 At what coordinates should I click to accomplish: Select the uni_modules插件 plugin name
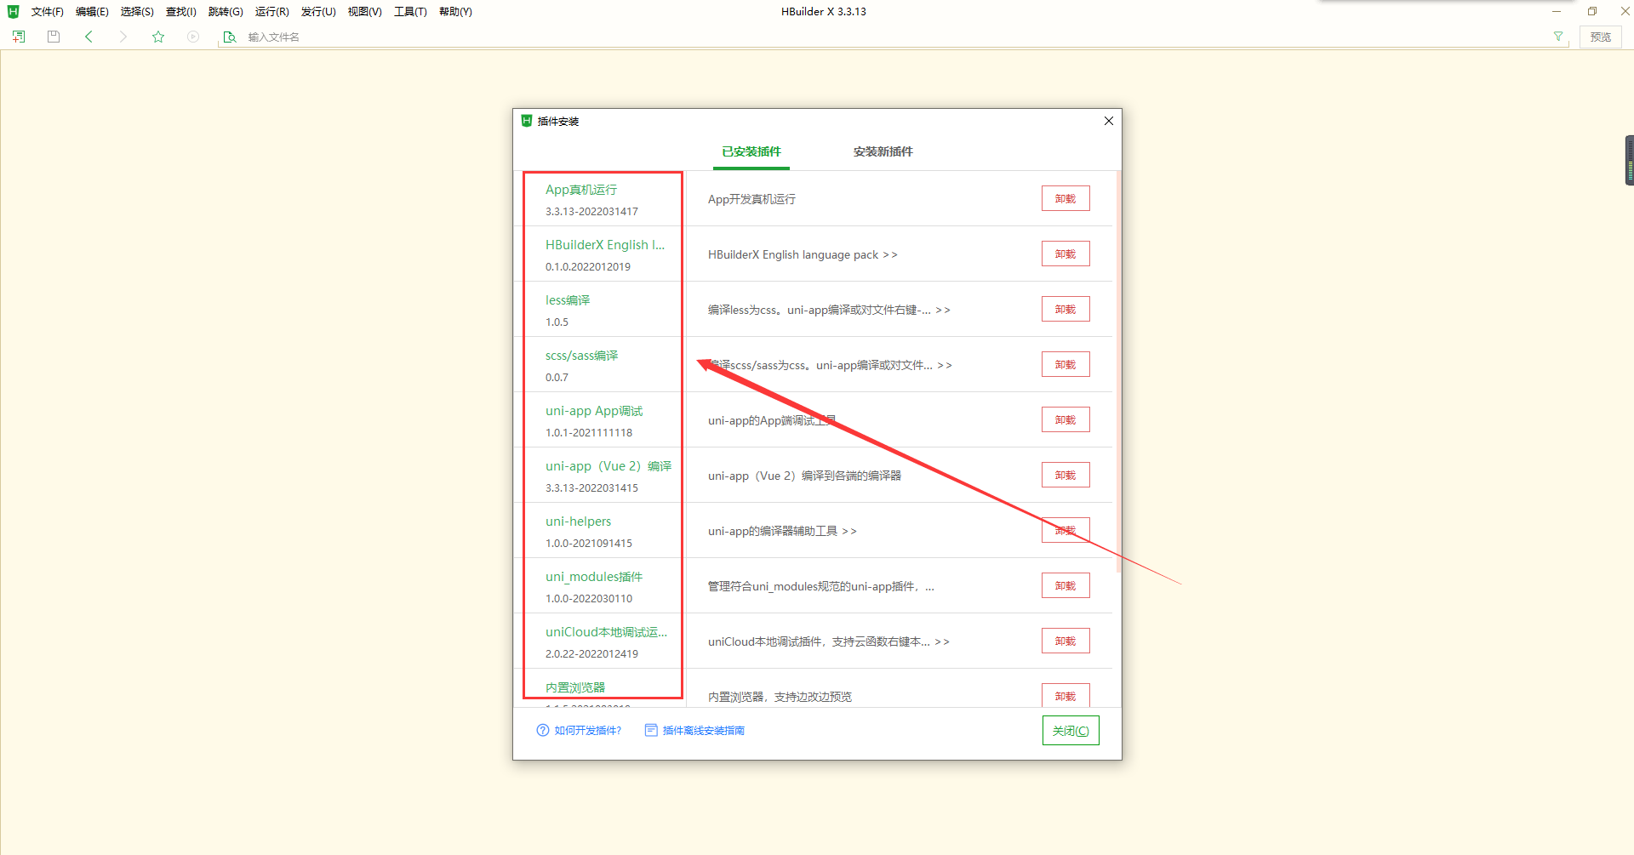(x=594, y=577)
